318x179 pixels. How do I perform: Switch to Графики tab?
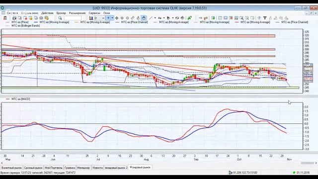point(70,168)
